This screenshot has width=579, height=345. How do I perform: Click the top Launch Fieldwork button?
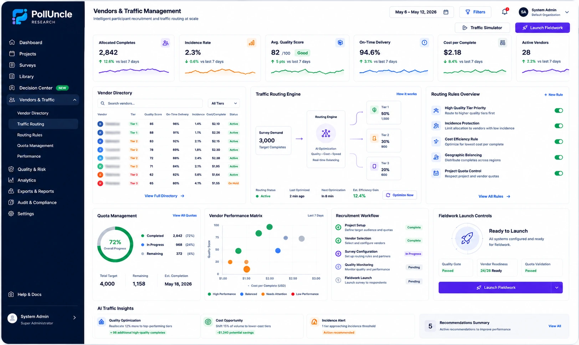pyautogui.click(x=542, y=28)
